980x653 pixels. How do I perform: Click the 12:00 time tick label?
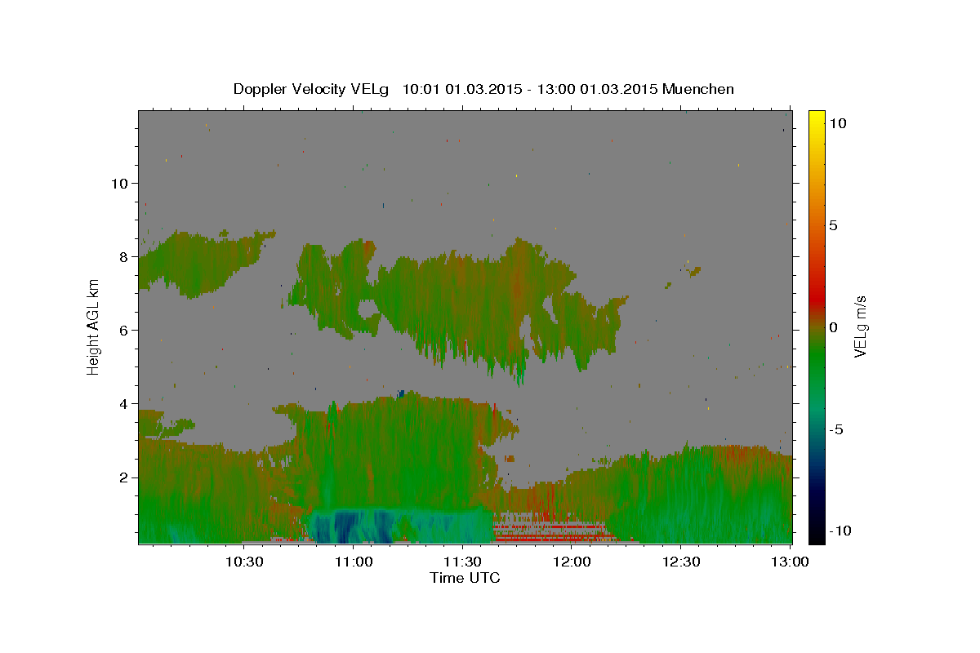click(x=572, y=562)
